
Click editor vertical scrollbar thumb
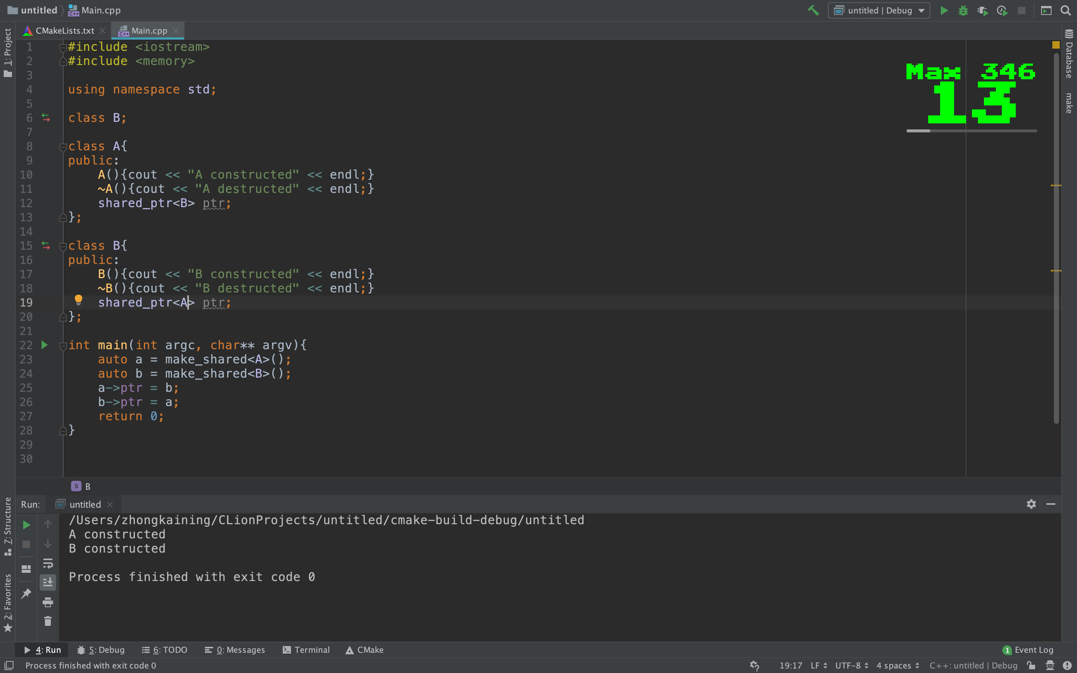pyautogui.click(x=1056, y=238)
